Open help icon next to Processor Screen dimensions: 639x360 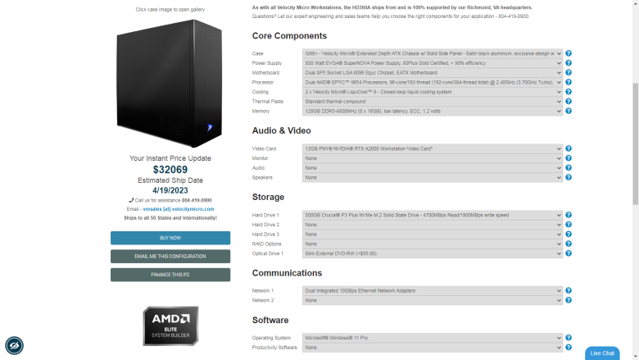pos(569,82)
